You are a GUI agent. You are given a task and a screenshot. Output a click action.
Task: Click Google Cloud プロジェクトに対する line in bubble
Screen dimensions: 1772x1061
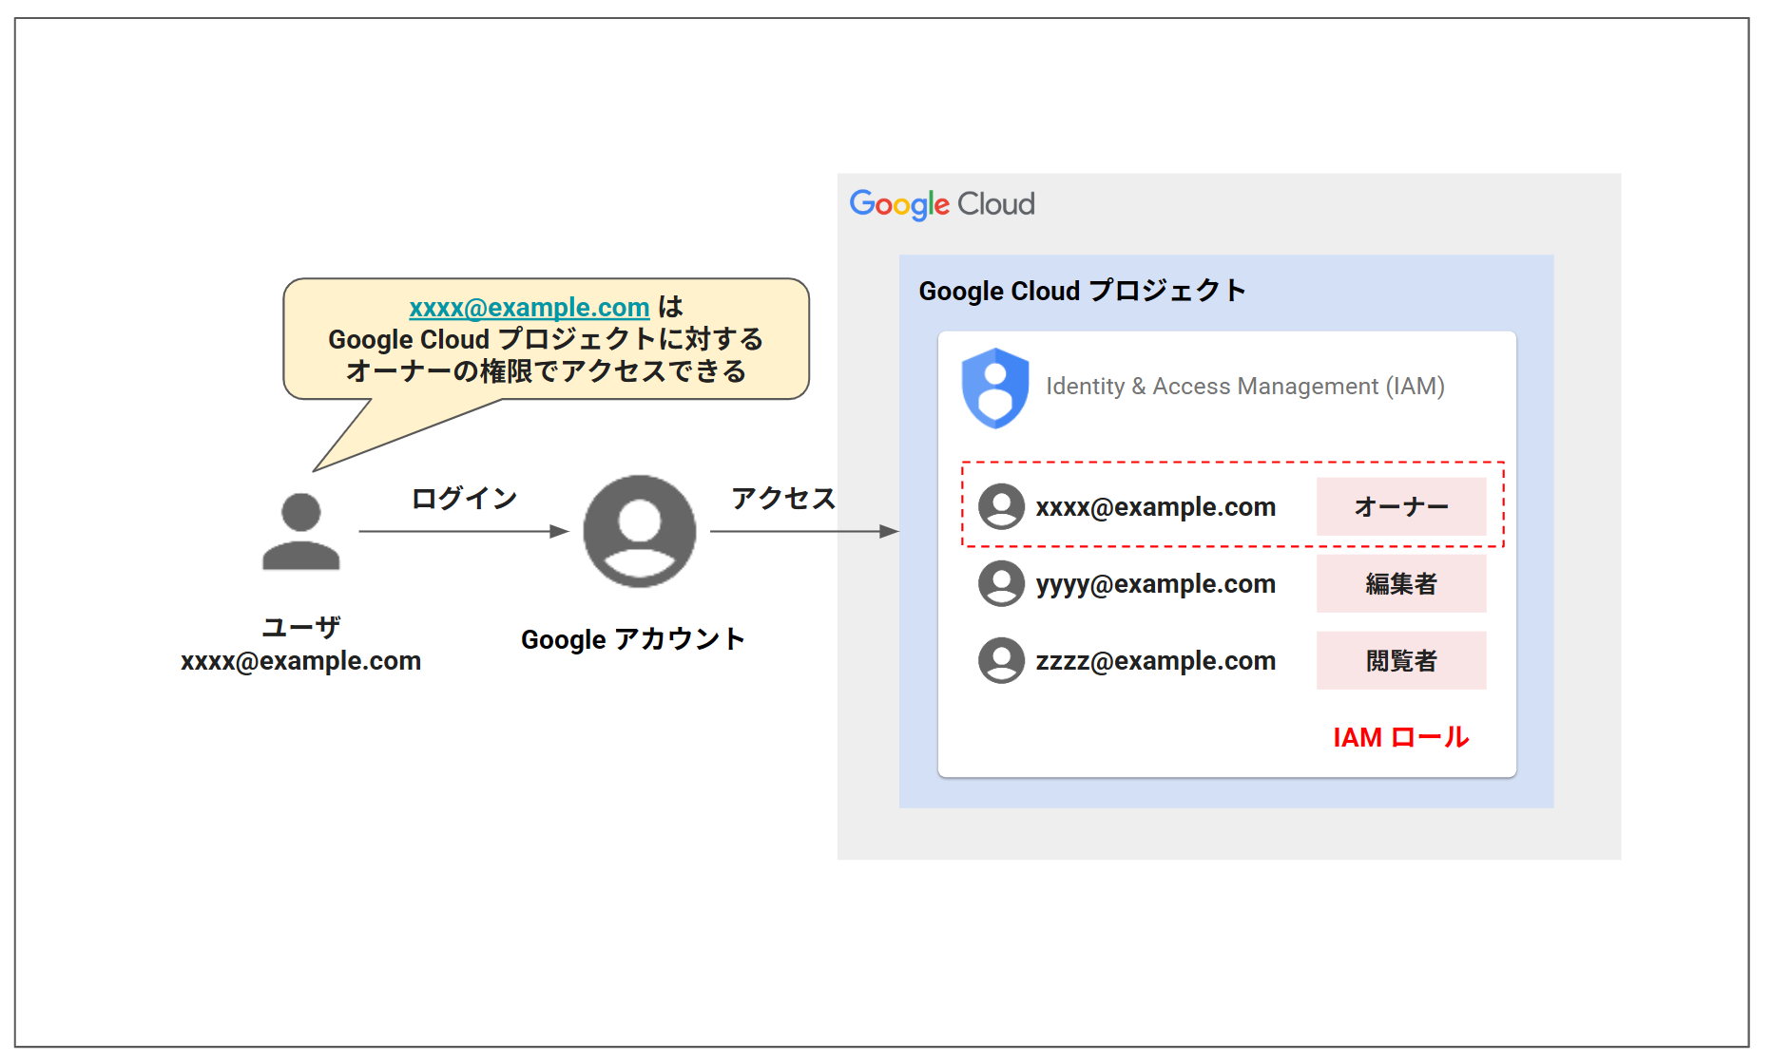click(546, 339)
